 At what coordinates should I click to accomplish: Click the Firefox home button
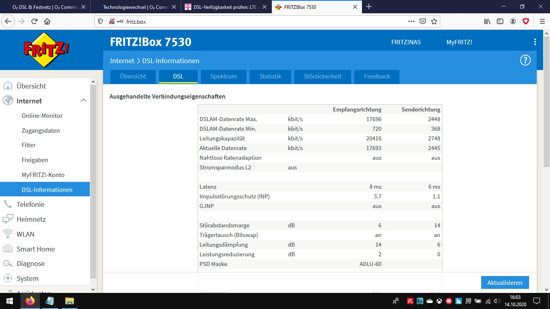pyautogui.click(x=47, y=22)
